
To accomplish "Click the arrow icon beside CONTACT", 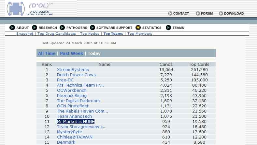I will pos(170,14).
